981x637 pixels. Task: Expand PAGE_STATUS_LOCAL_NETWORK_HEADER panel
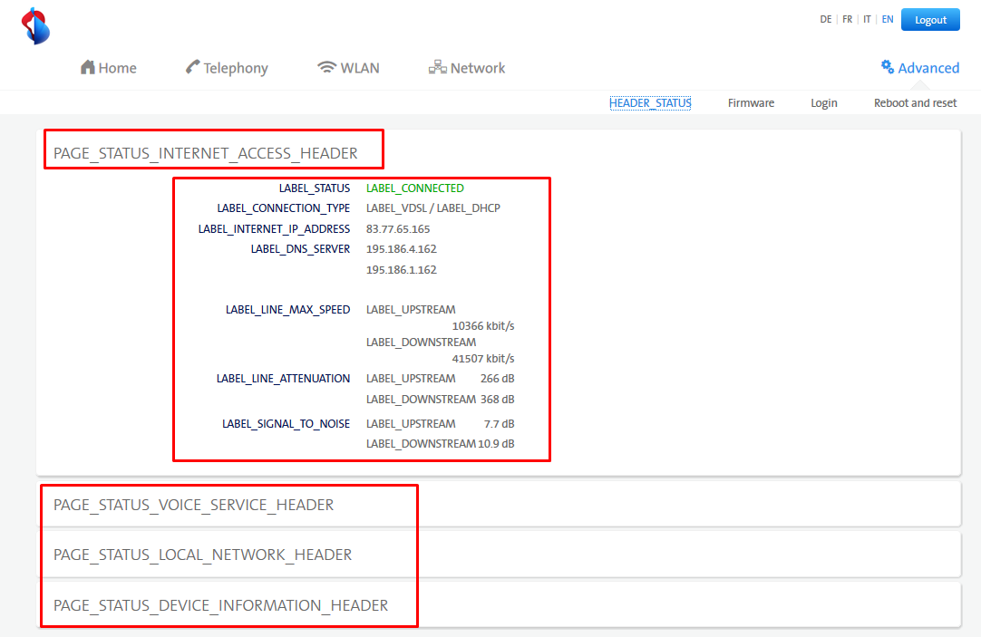pyautogui.click(x=203, y=555)
